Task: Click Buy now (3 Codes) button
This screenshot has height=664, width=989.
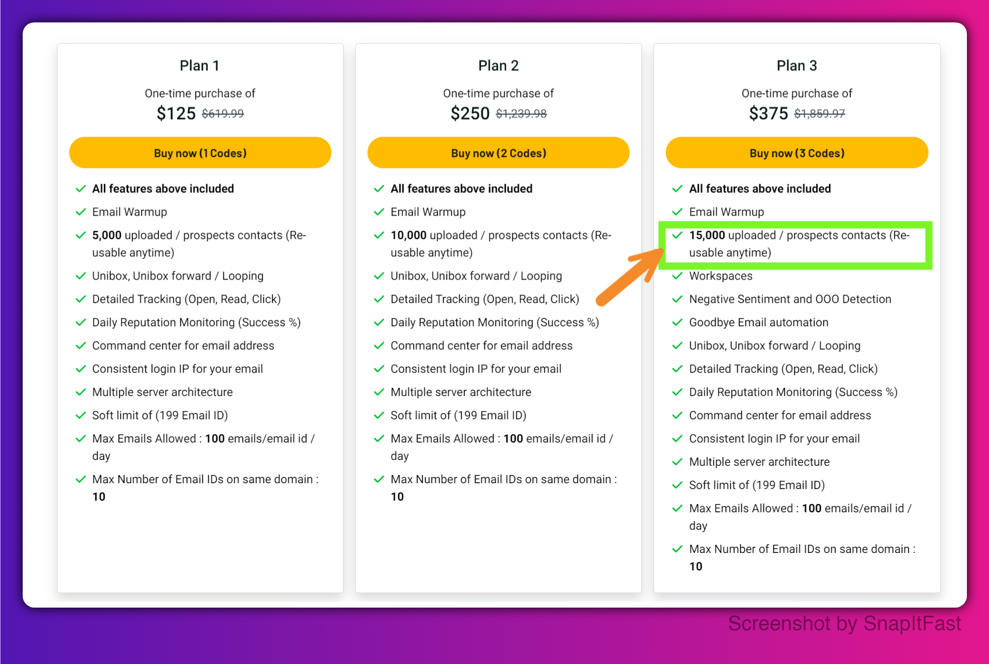Action: pos(797,153)
